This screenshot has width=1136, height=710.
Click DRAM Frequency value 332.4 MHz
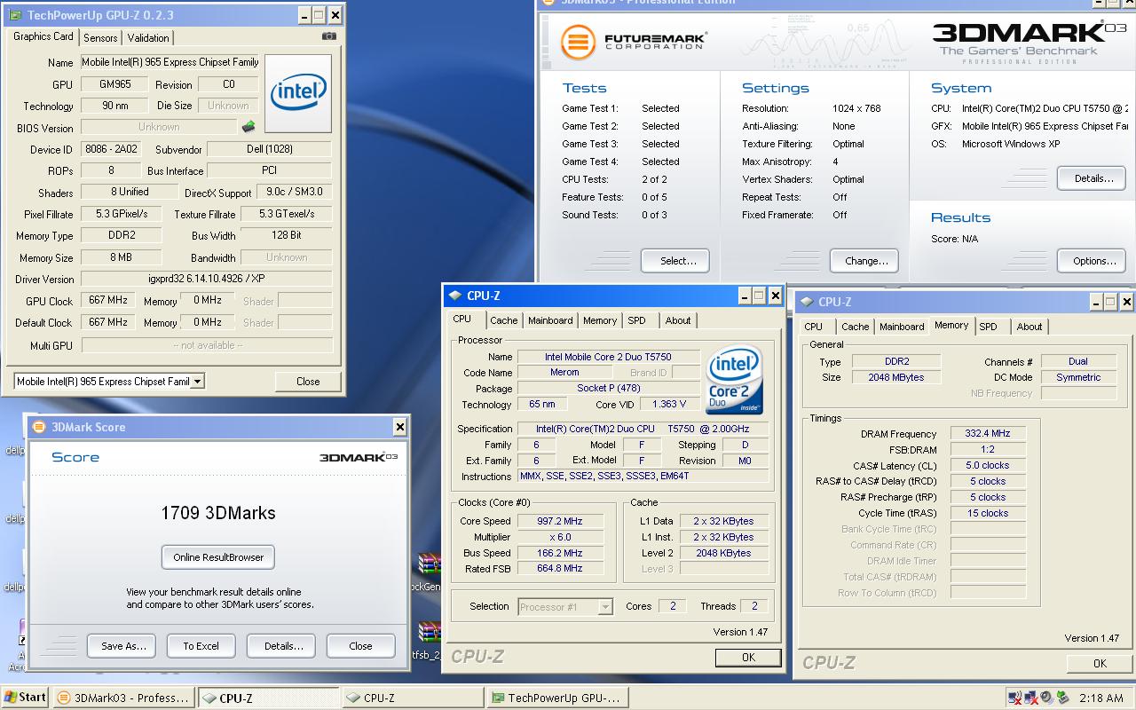coord(987,434)
